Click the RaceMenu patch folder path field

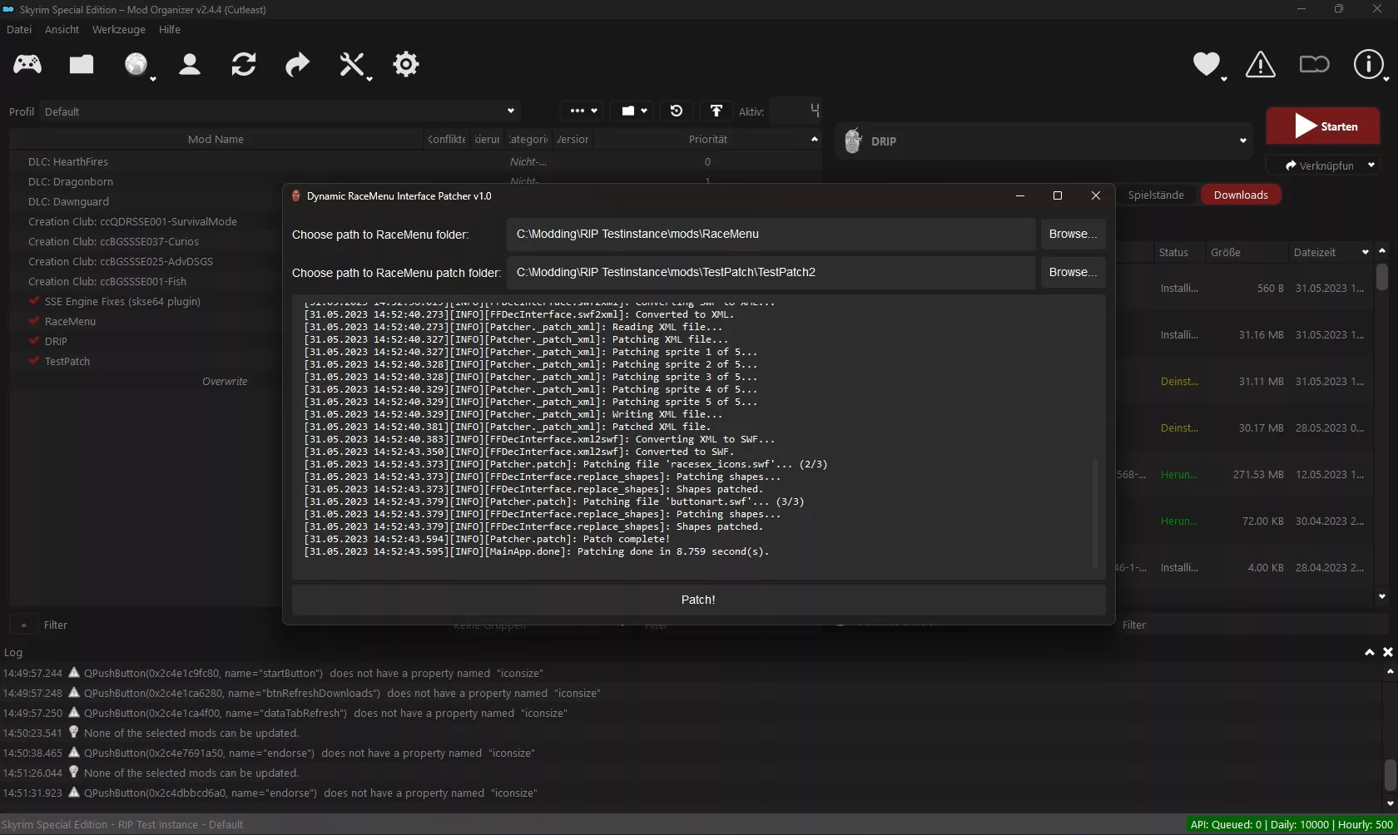coord(771,273)
